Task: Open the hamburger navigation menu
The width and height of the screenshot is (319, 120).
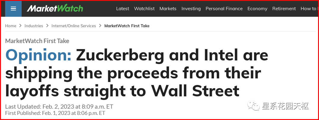Action: [x=13, y=9]
